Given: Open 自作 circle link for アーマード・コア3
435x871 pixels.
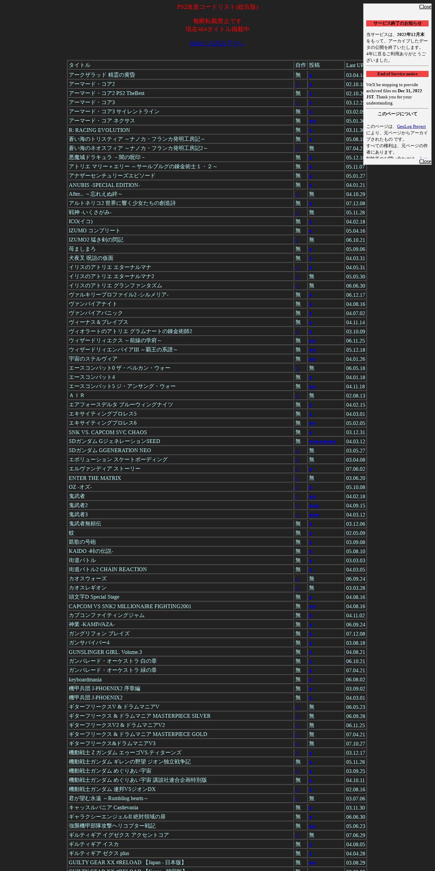Looking at the screenshot, I should [x=297, y=103].
